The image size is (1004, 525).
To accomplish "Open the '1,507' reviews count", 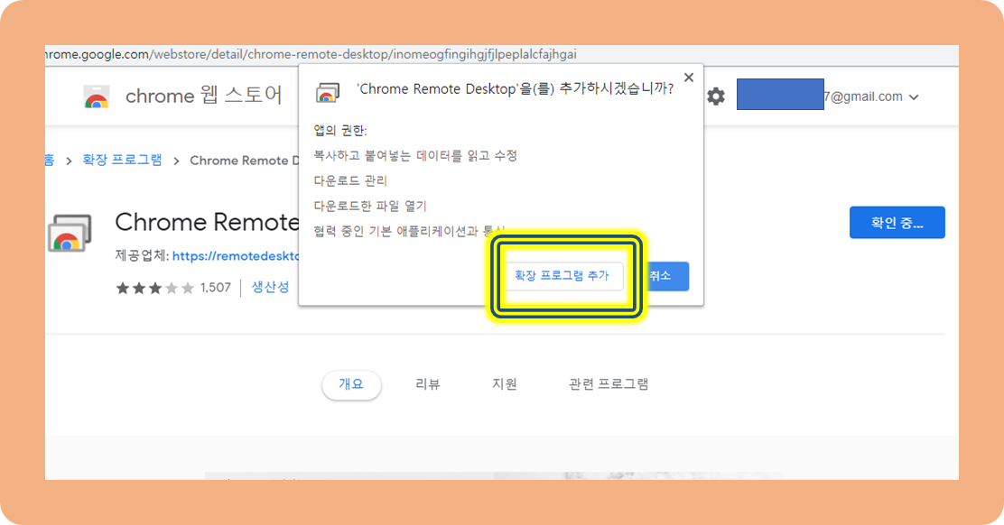I will (x=215, y=288).
